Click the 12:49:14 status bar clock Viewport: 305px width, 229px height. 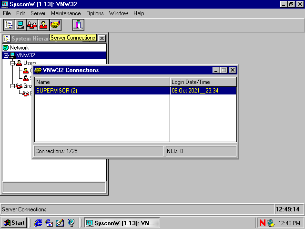point(289,209)
